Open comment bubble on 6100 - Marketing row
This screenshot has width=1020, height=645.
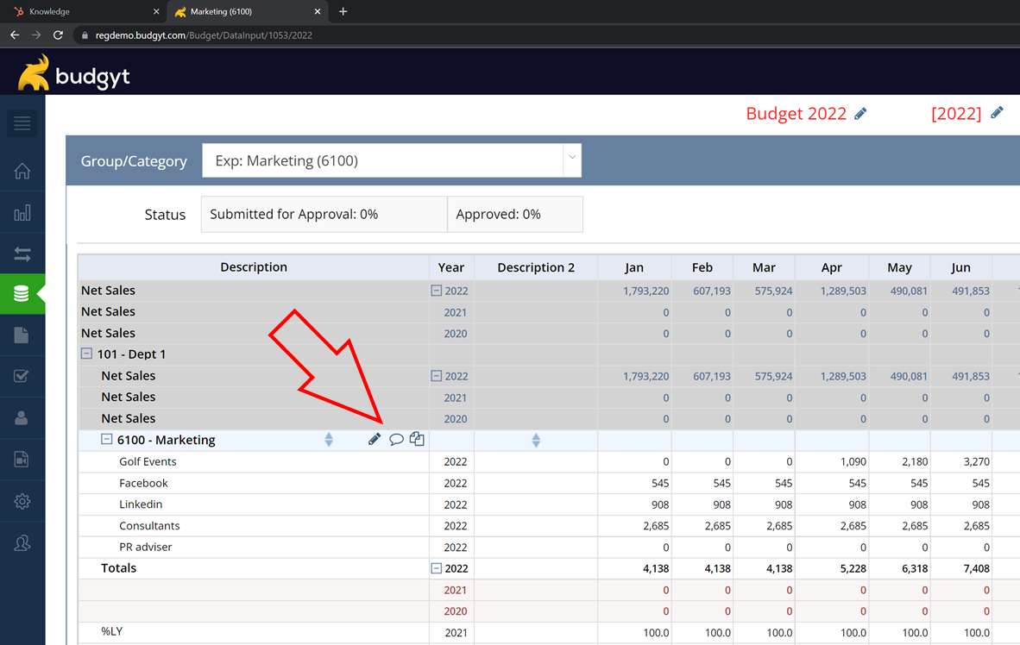(396, 440)
